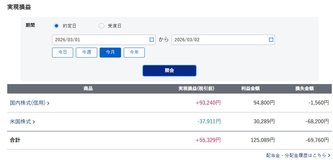
Task: Select the 今月 period button
Action: 110,52
